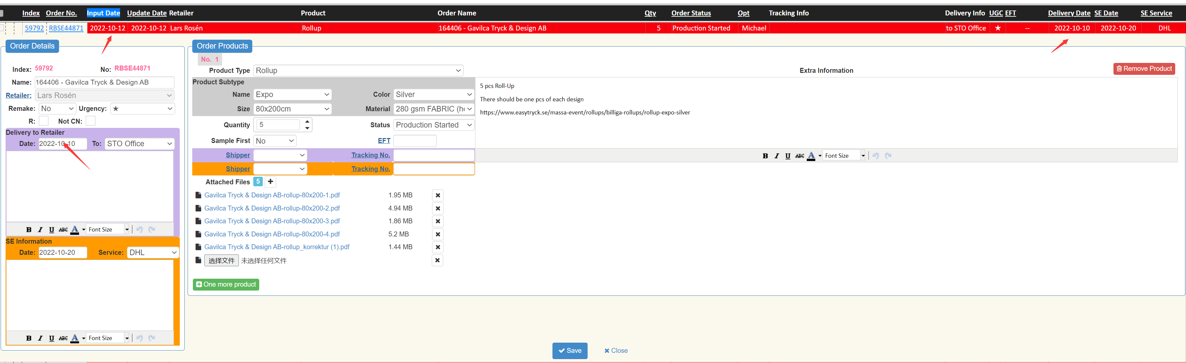Open the Product Type dropdown
This screenshot has width=1186, height=363.
point(358,71)
